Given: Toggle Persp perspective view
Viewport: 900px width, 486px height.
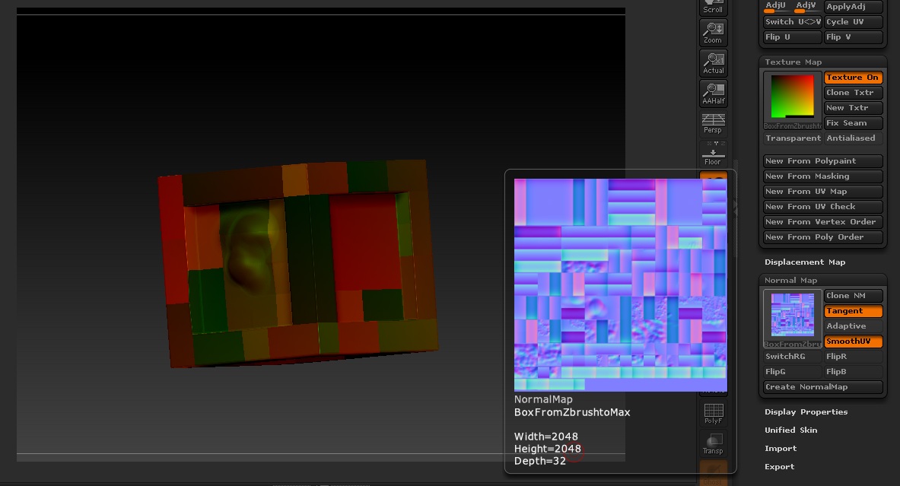Looking at the screenshot, I should pyautogui.click(x=714, y=123).
